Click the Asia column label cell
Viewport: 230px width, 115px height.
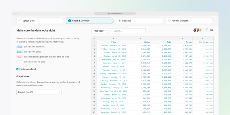[x=161, y=42]
